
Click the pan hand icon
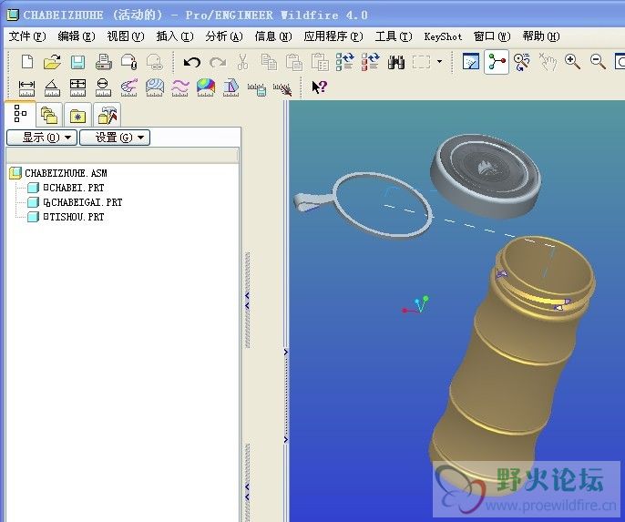(x=548, y=62)
